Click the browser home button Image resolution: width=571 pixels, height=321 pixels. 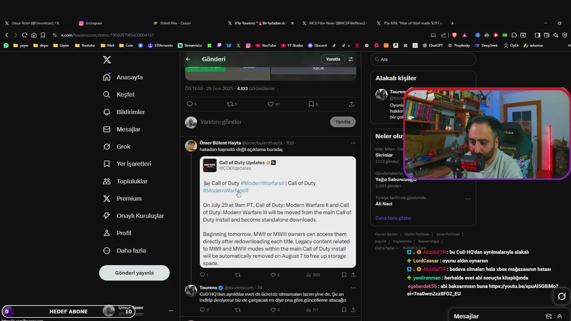(33, 35)
